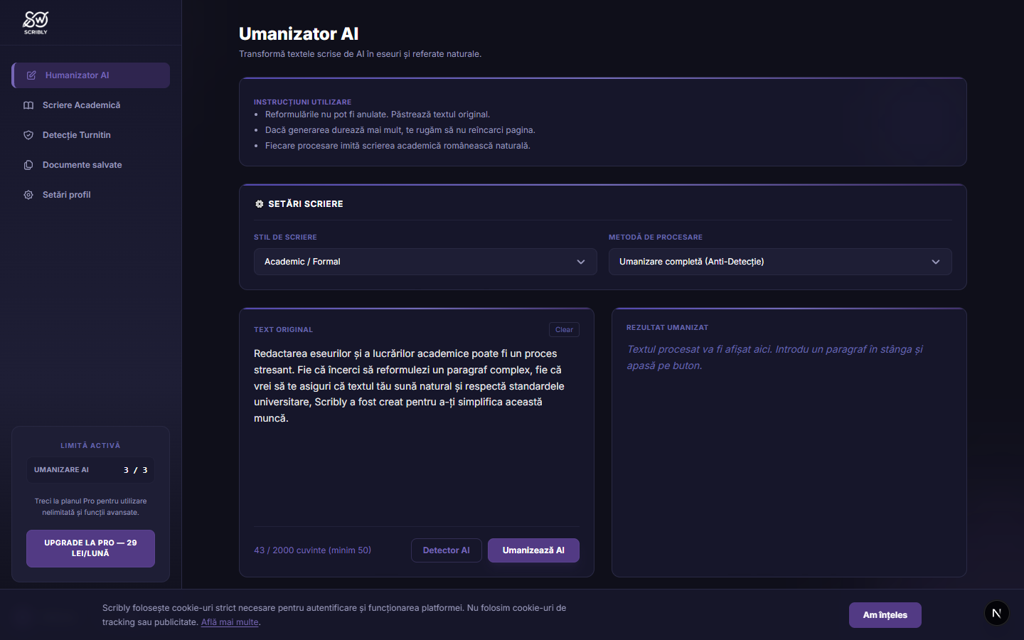Click the Limită Activă label
1024x640 pixels.
90,446
